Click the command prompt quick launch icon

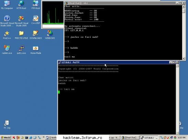click(27, 138)
